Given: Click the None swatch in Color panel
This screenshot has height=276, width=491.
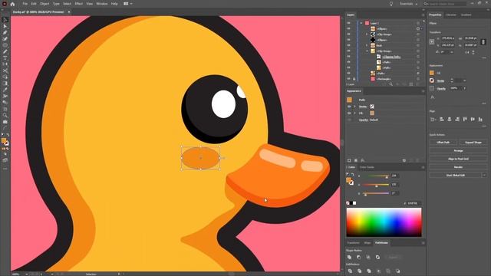Looking at the screenshot, I should (348, 203).
